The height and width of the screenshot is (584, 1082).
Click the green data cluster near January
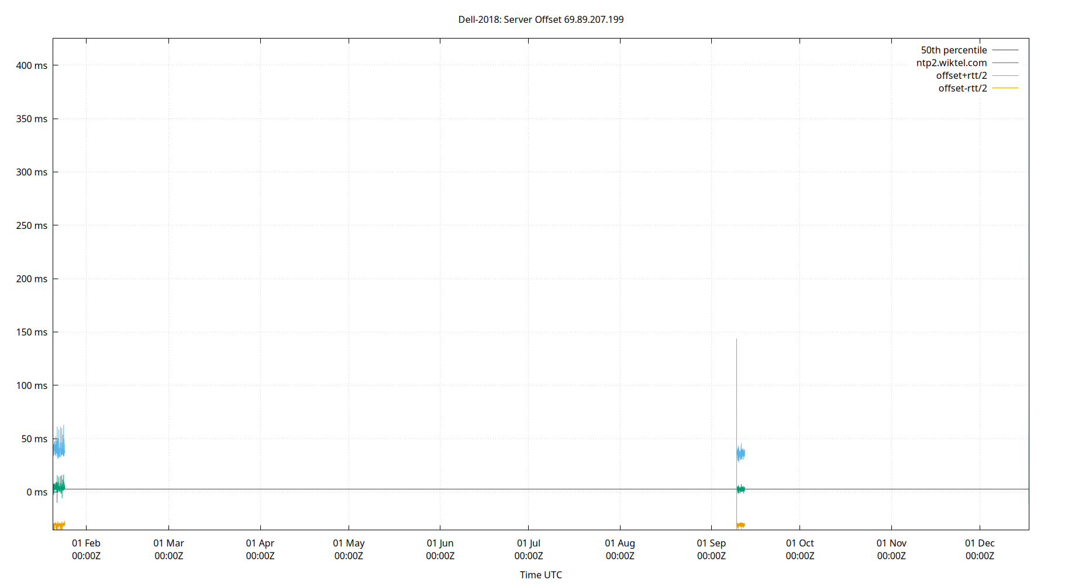pos(58,486)
